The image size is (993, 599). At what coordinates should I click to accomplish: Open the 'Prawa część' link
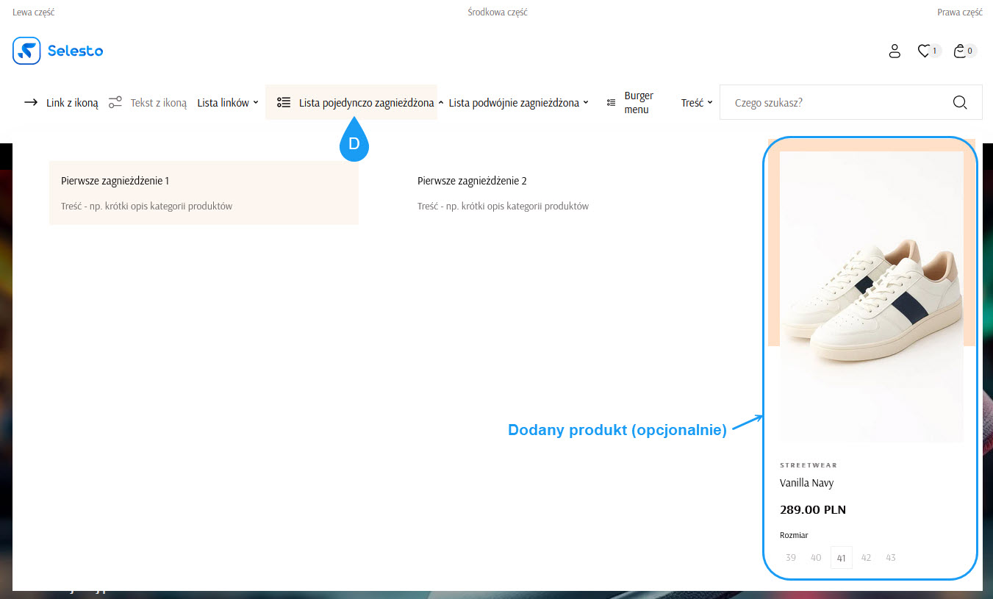(959, 12)
